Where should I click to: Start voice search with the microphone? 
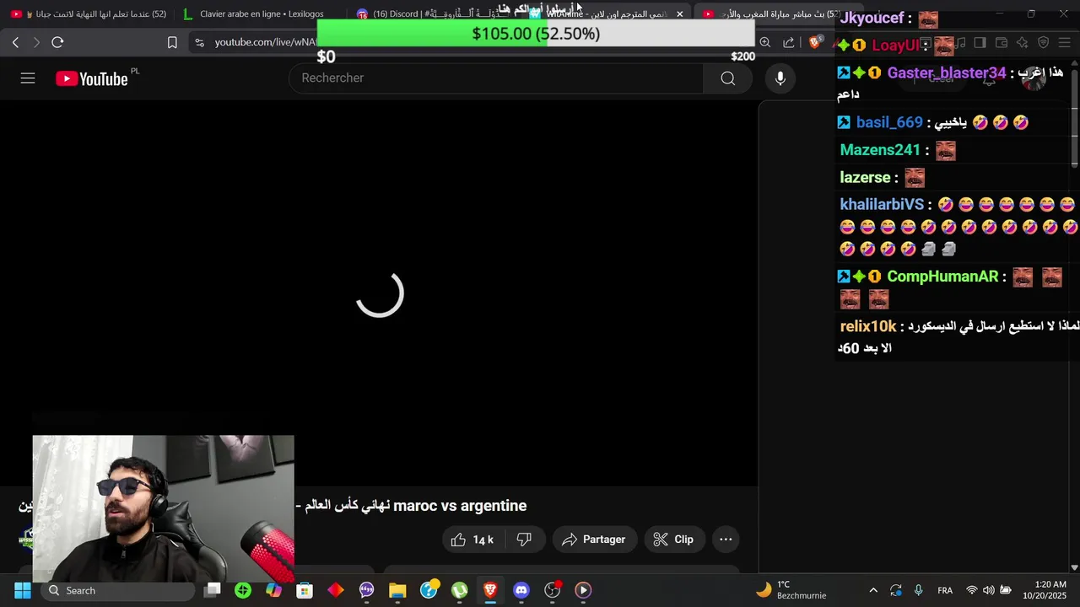click(780, 78)
